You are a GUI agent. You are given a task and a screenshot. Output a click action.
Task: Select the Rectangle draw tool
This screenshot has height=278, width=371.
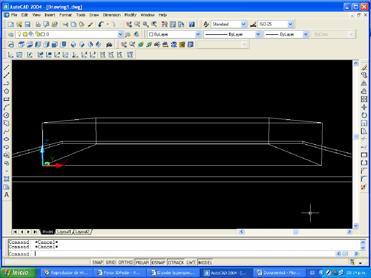click(6, 99)
